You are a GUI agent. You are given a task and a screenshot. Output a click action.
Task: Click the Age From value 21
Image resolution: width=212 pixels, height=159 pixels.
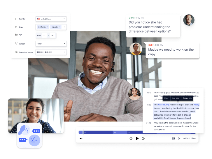coord(44,35)
